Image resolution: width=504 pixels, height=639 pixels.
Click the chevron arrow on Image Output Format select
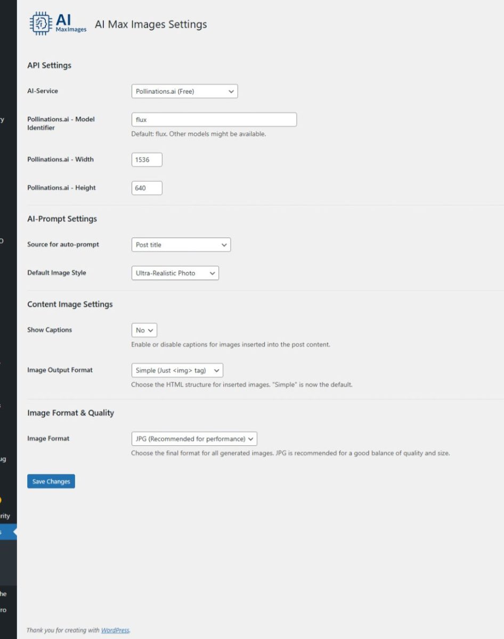point(216,371)
